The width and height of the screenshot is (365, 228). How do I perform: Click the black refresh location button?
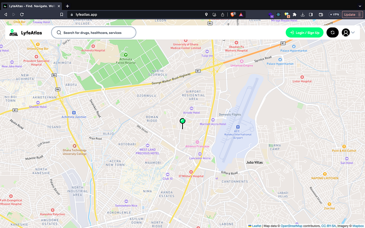(x=332, y=32)
